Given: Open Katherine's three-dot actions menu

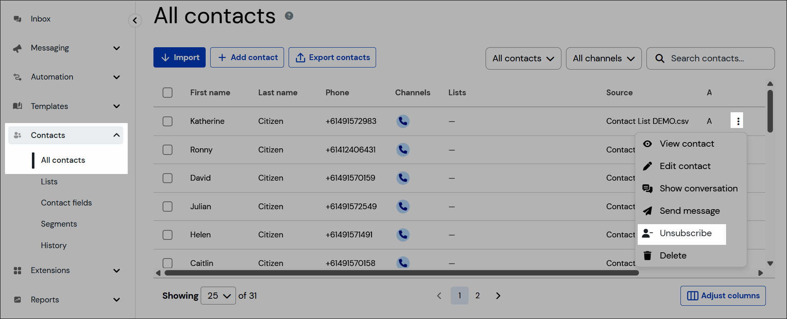Looking at the screenshot, I should click(738, 121).
